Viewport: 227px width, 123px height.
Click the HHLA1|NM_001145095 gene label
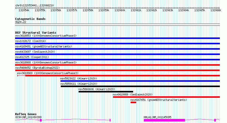point(157,117)
